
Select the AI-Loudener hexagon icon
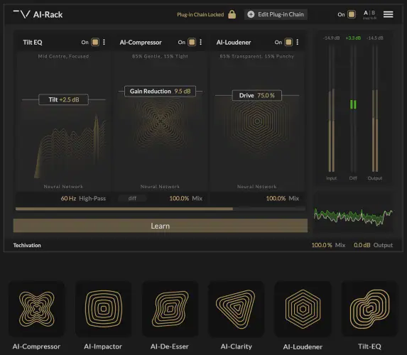(303, 309)
